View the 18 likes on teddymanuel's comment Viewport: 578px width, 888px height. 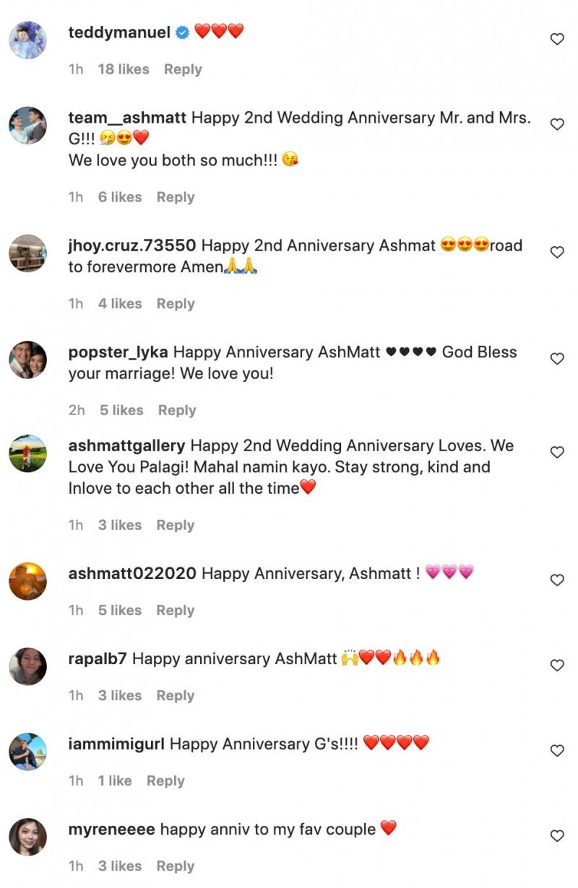124,69
